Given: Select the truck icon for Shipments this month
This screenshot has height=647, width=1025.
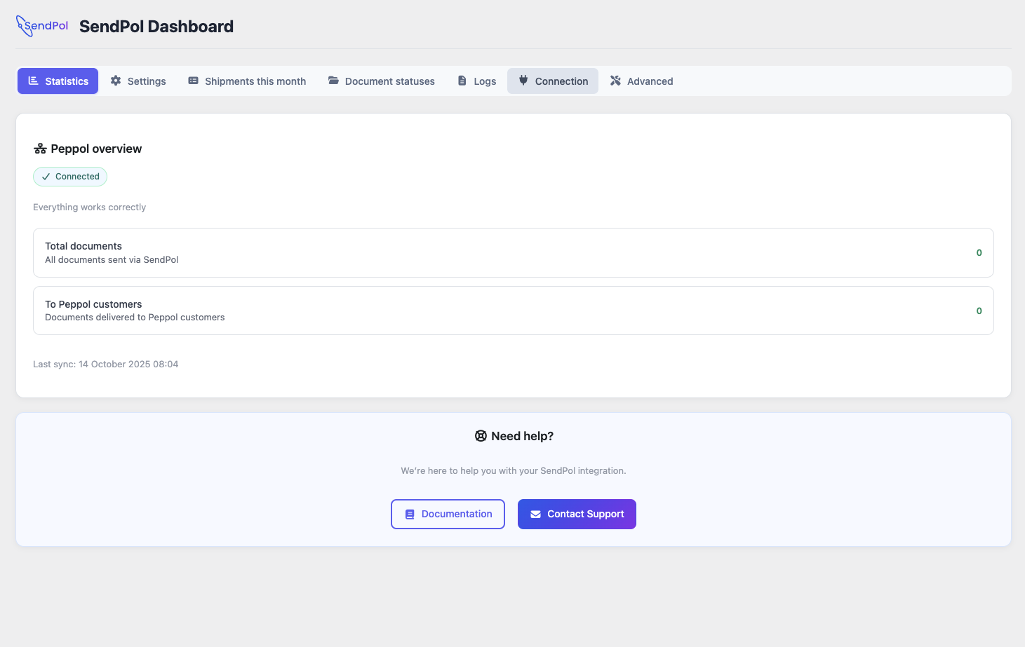Looking at the screenshot, I should coord(192,81).
